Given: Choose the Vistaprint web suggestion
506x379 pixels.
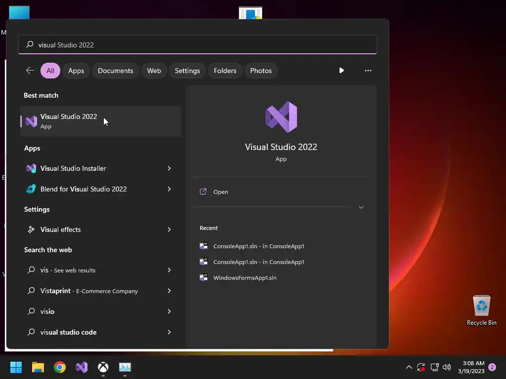Looking at the screenshot, I should pos(100,291).
